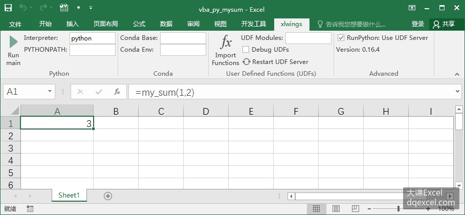
Task: Open the Sheet1 sheet tab
Action: pos(69,195)
